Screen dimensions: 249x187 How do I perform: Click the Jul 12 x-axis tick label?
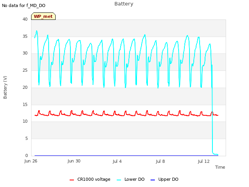[204, 161]
